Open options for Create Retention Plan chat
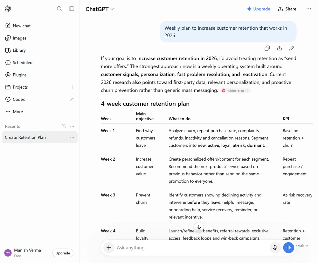This screenshot has width=318, height=263. (x=72, y=137)
